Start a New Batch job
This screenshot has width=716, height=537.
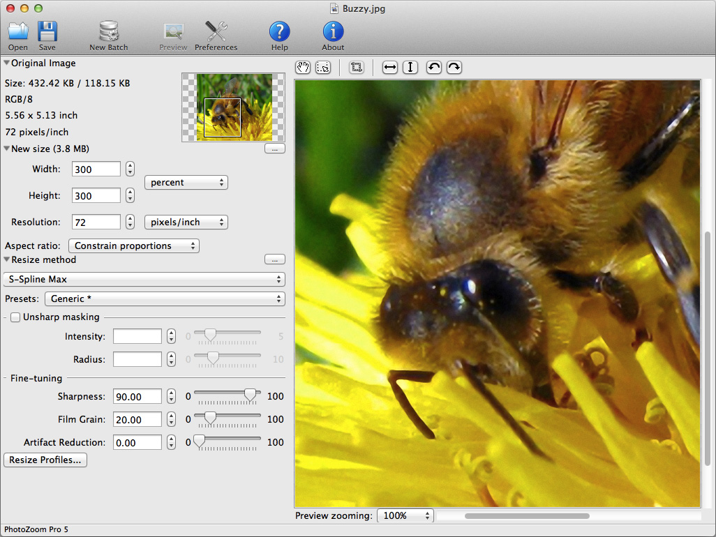(109, 31)
